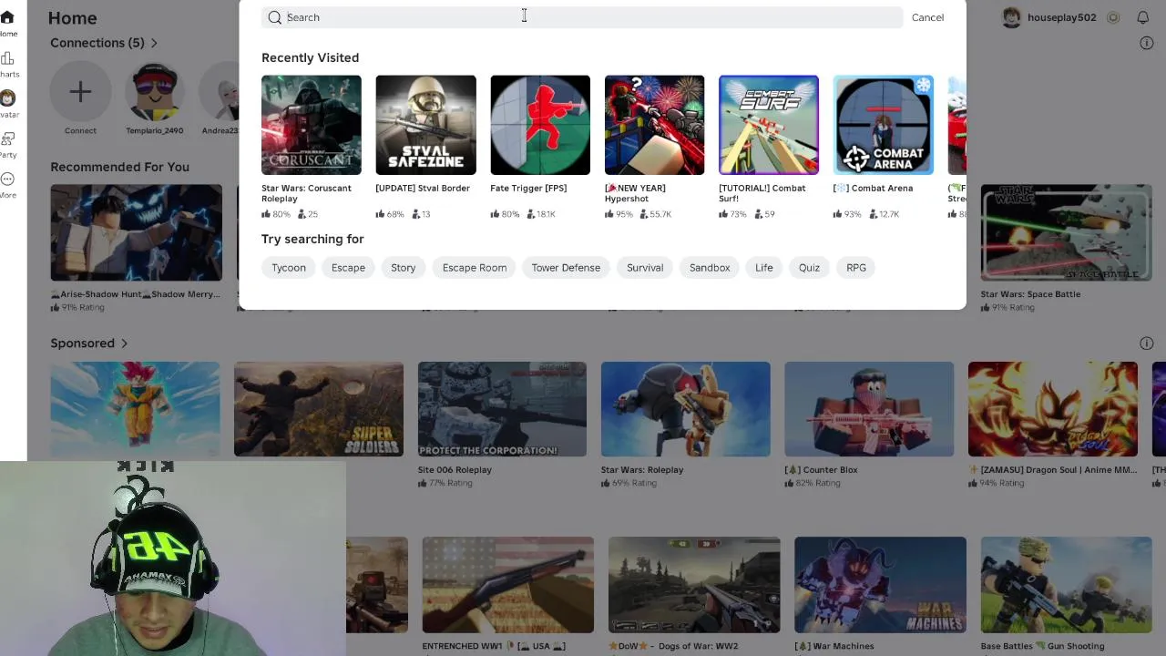Open the Party sidebar icon
1166x656 pixels.
tap(7, 138)
